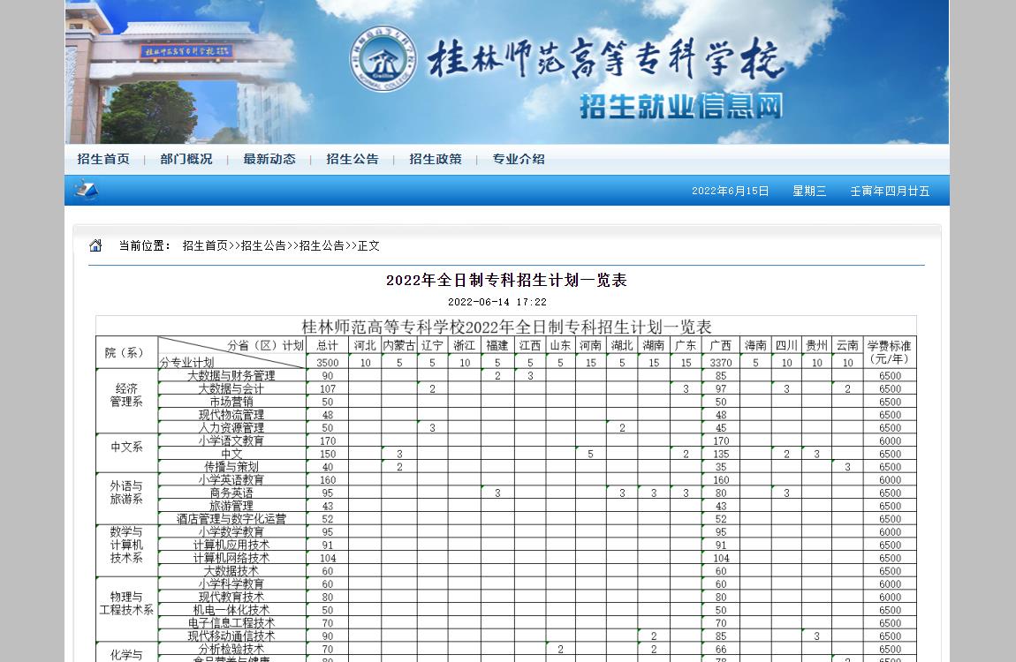Click the 酒店管理与数字化运营 major cell
This screenshot has width=1016, height=662.
coord(231,519)
